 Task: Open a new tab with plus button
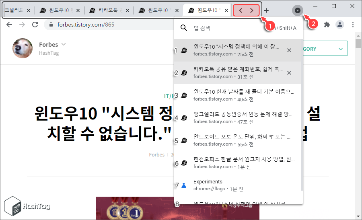[266, 10]
